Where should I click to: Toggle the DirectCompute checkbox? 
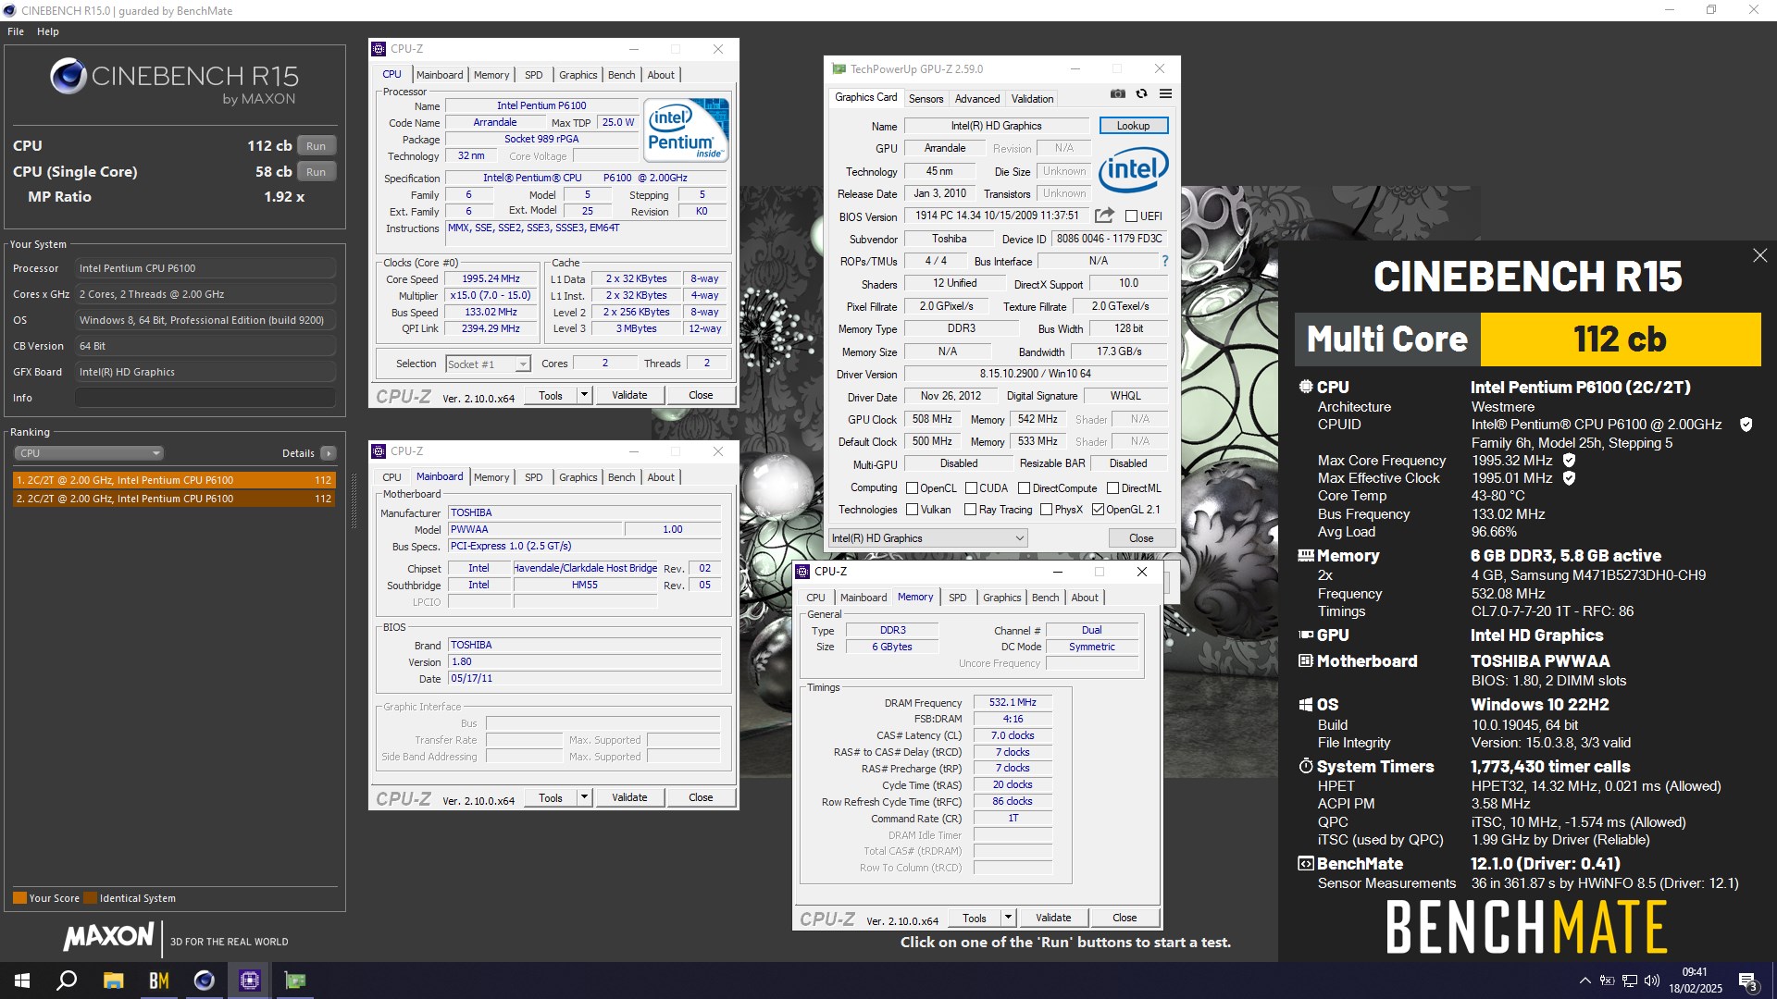pos(1024,488)
